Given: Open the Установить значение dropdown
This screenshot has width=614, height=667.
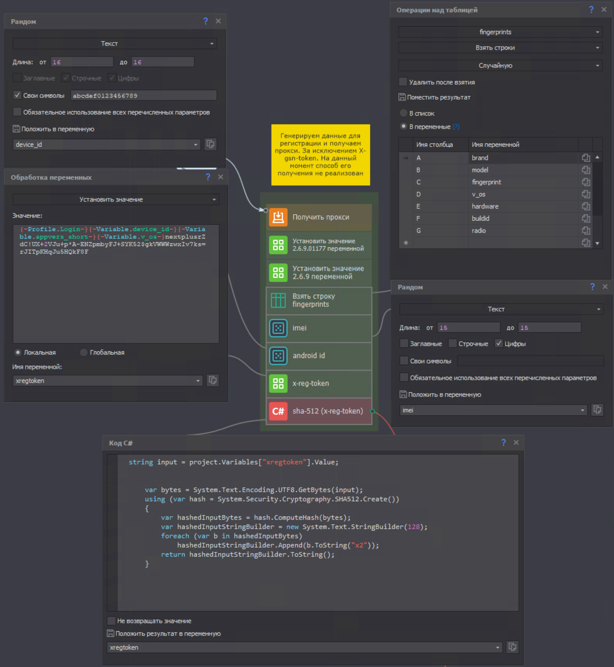Looking at the screenshot, I should [x=115, y=199].
